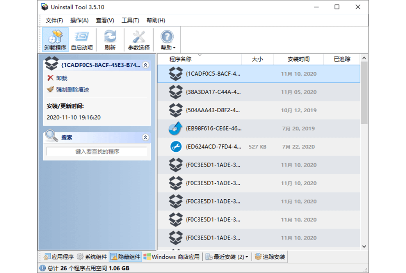This screenshot has height=273, width=406.
Task: Switch to the 系统组件 system components tab
Action: pyautogui.click(x=92, y=257)
